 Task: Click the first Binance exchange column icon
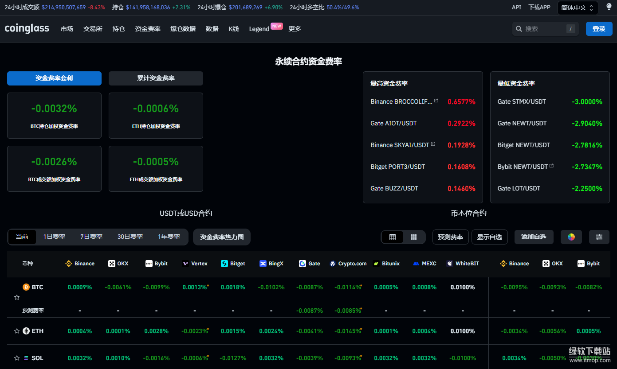point(69,264)
